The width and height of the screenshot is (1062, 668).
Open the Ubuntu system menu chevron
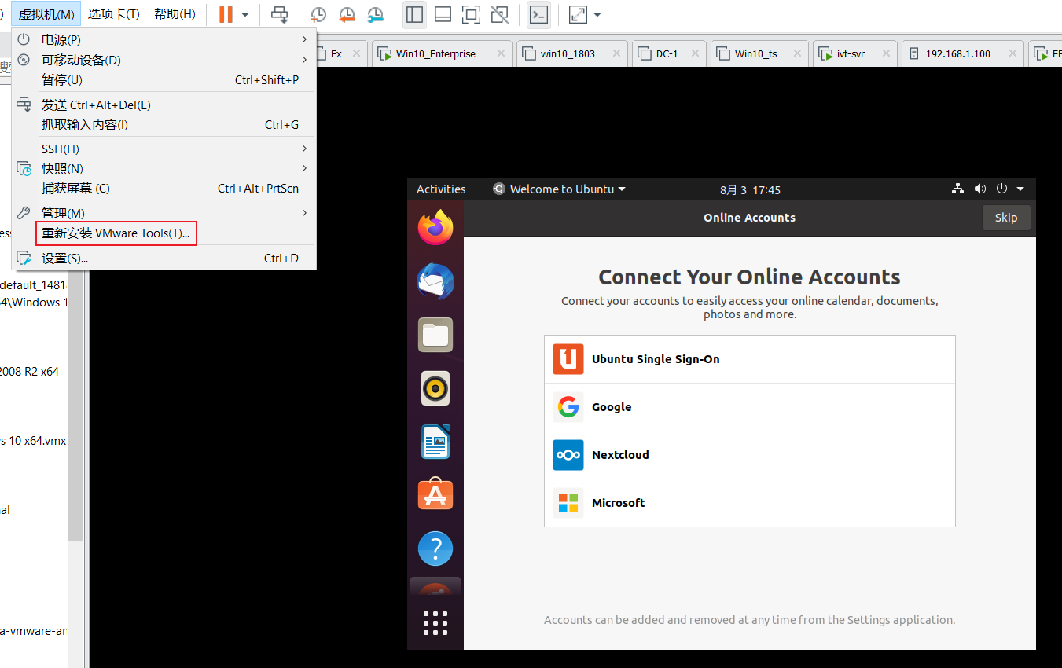point(1020,189)
